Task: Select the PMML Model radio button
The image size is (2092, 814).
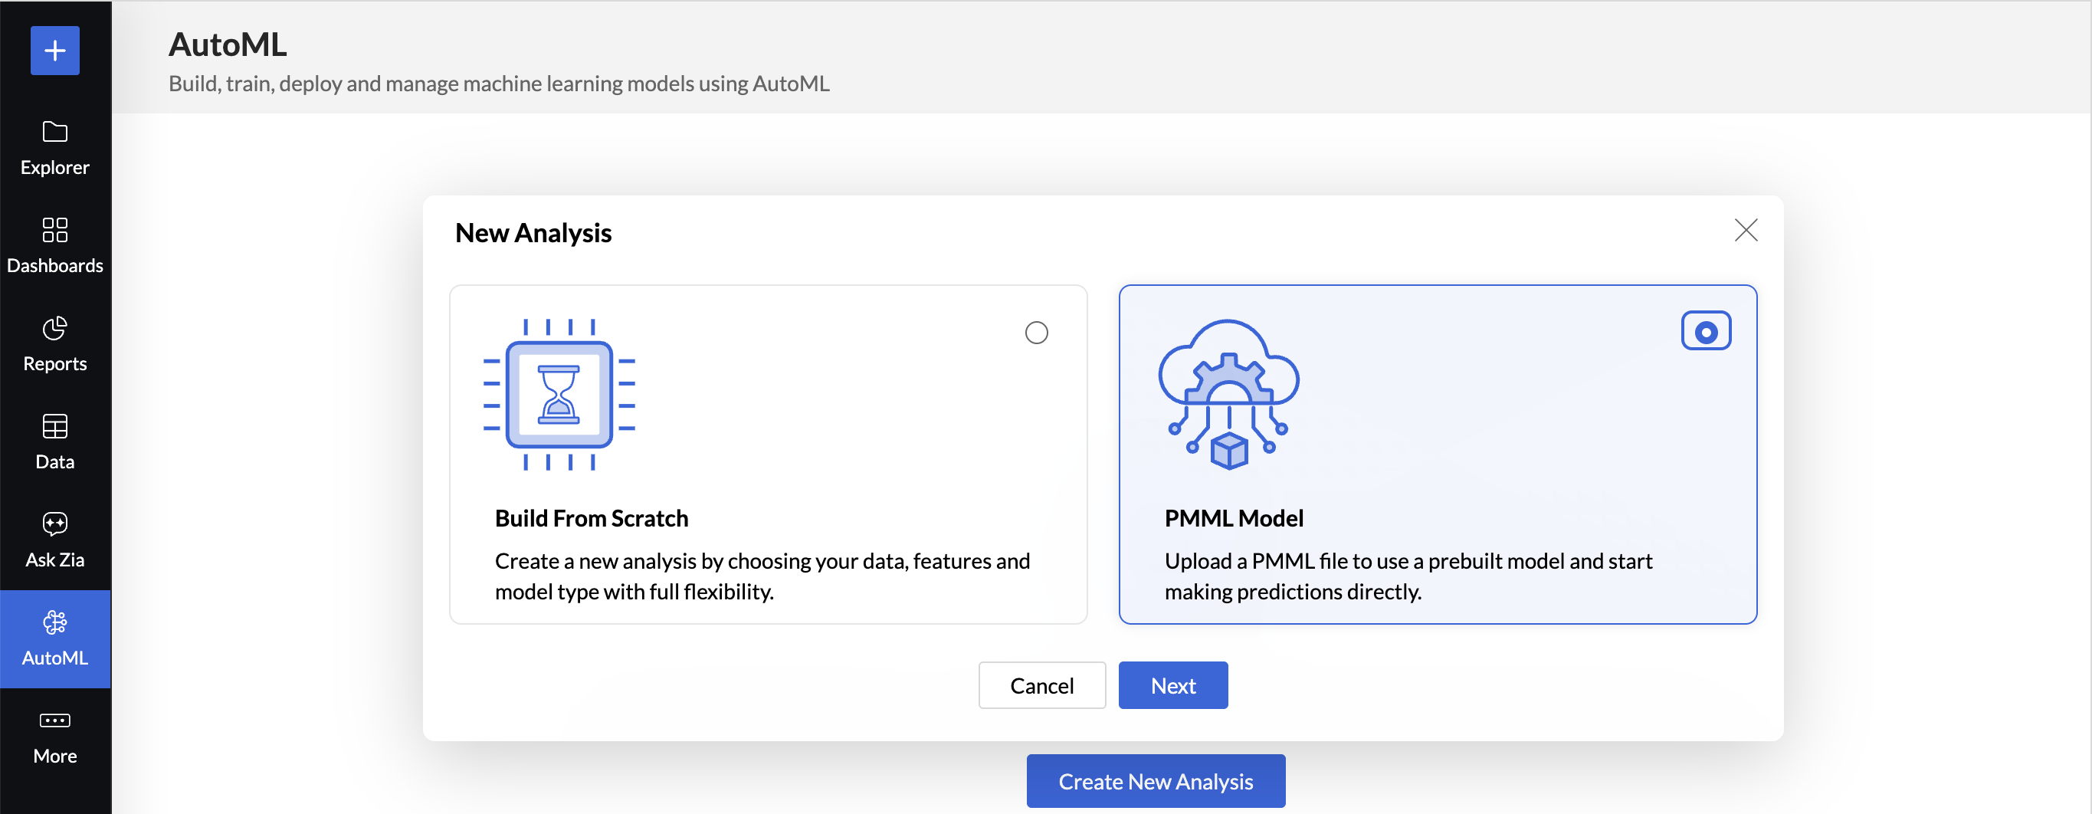Action: tap(1707, 331)
